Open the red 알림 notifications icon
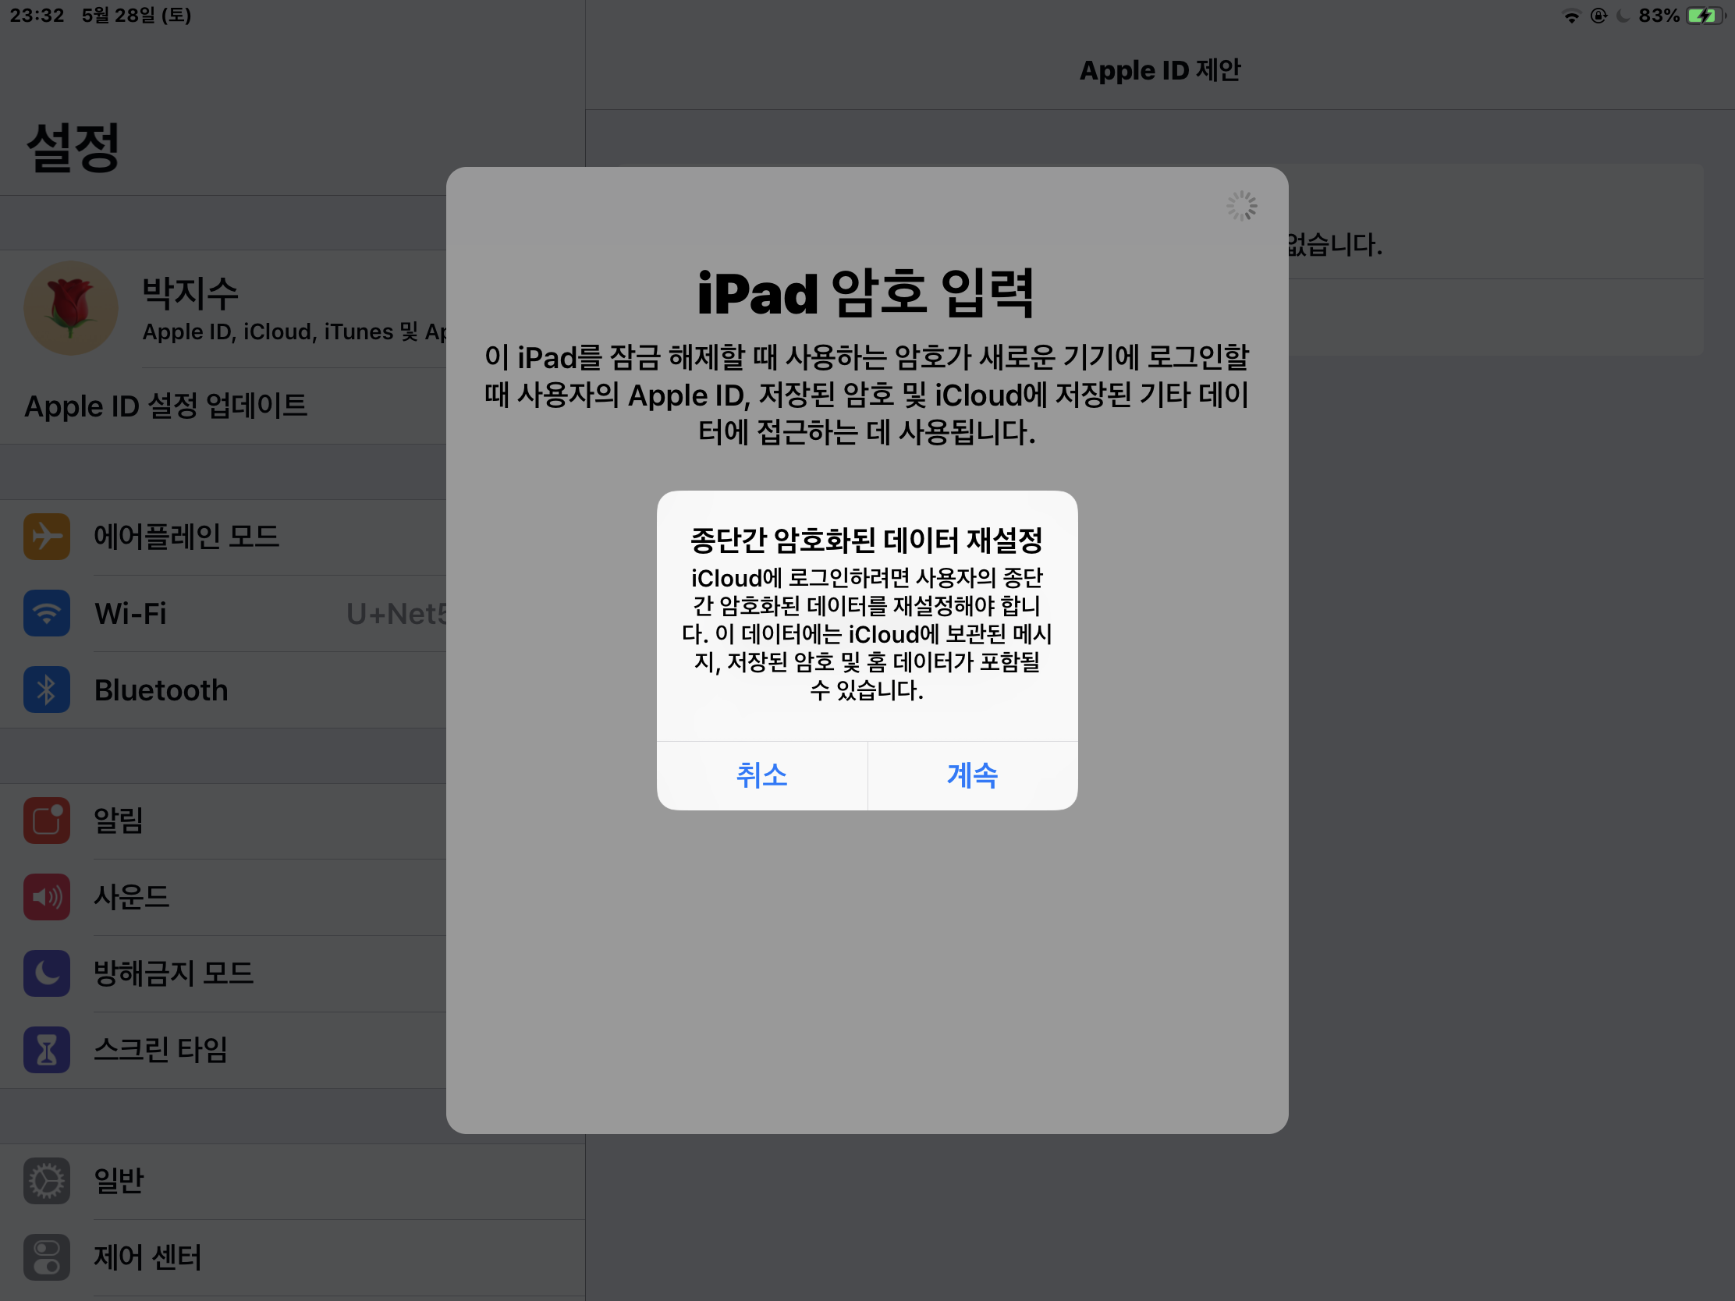Screen dimensions: 1735x1301 (x=46, y=821)
